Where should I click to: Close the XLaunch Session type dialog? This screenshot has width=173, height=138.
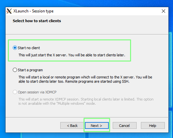point(163,11)
